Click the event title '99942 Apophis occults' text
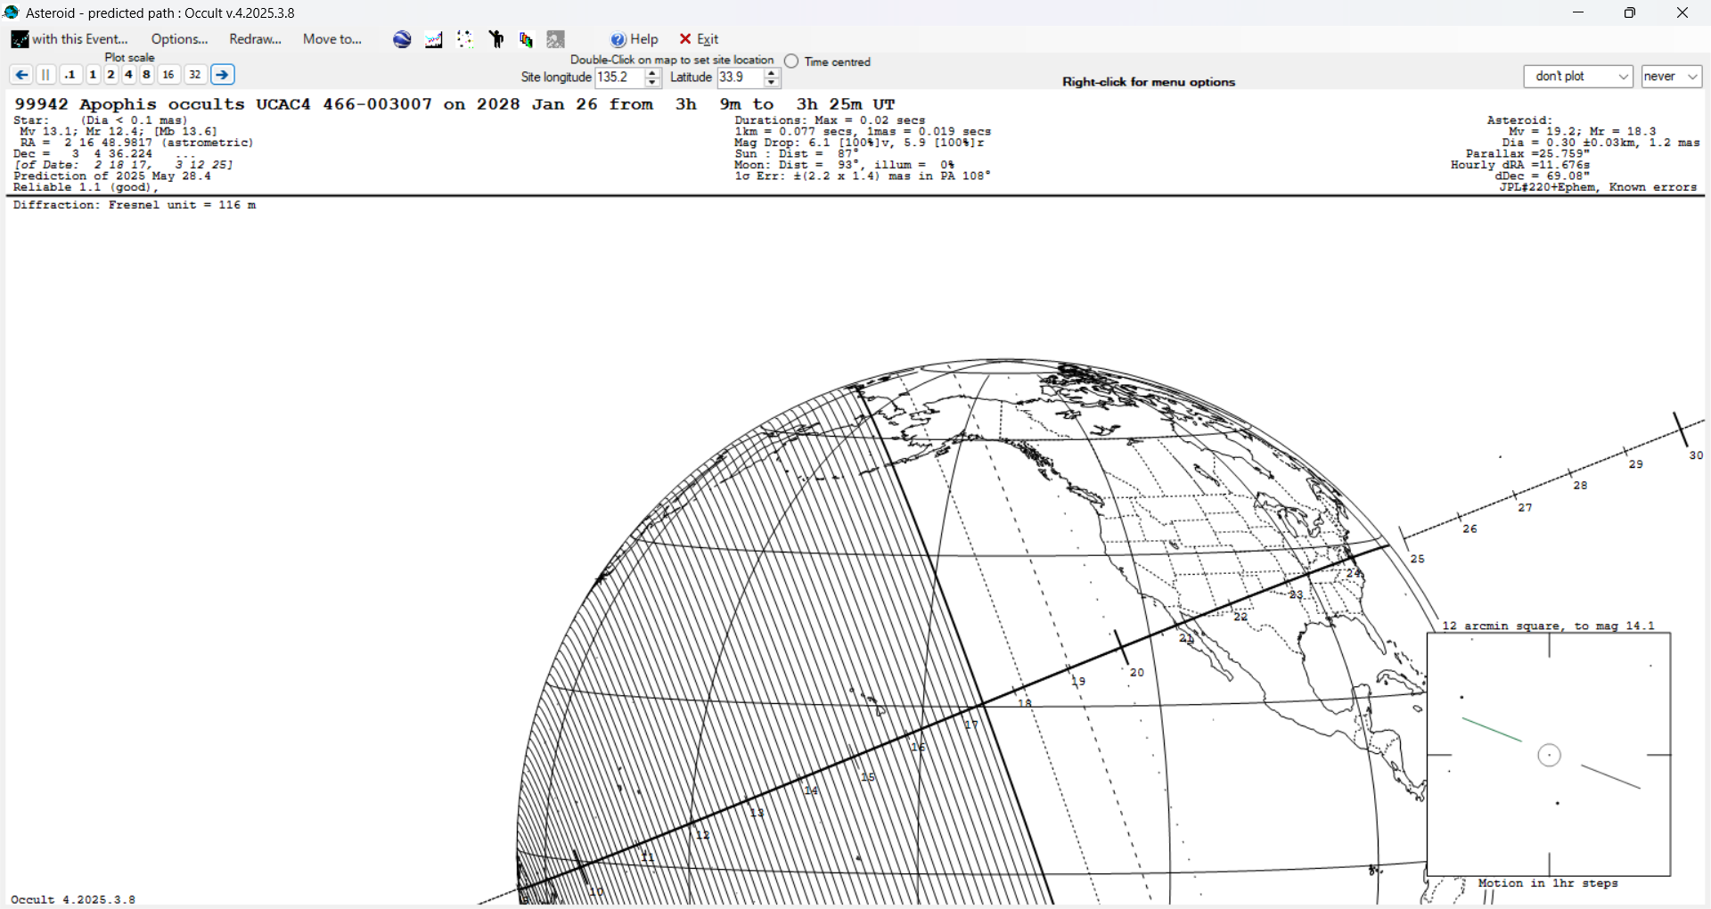The width and height of the screenshot is (1711, 909). click(129, 104)
